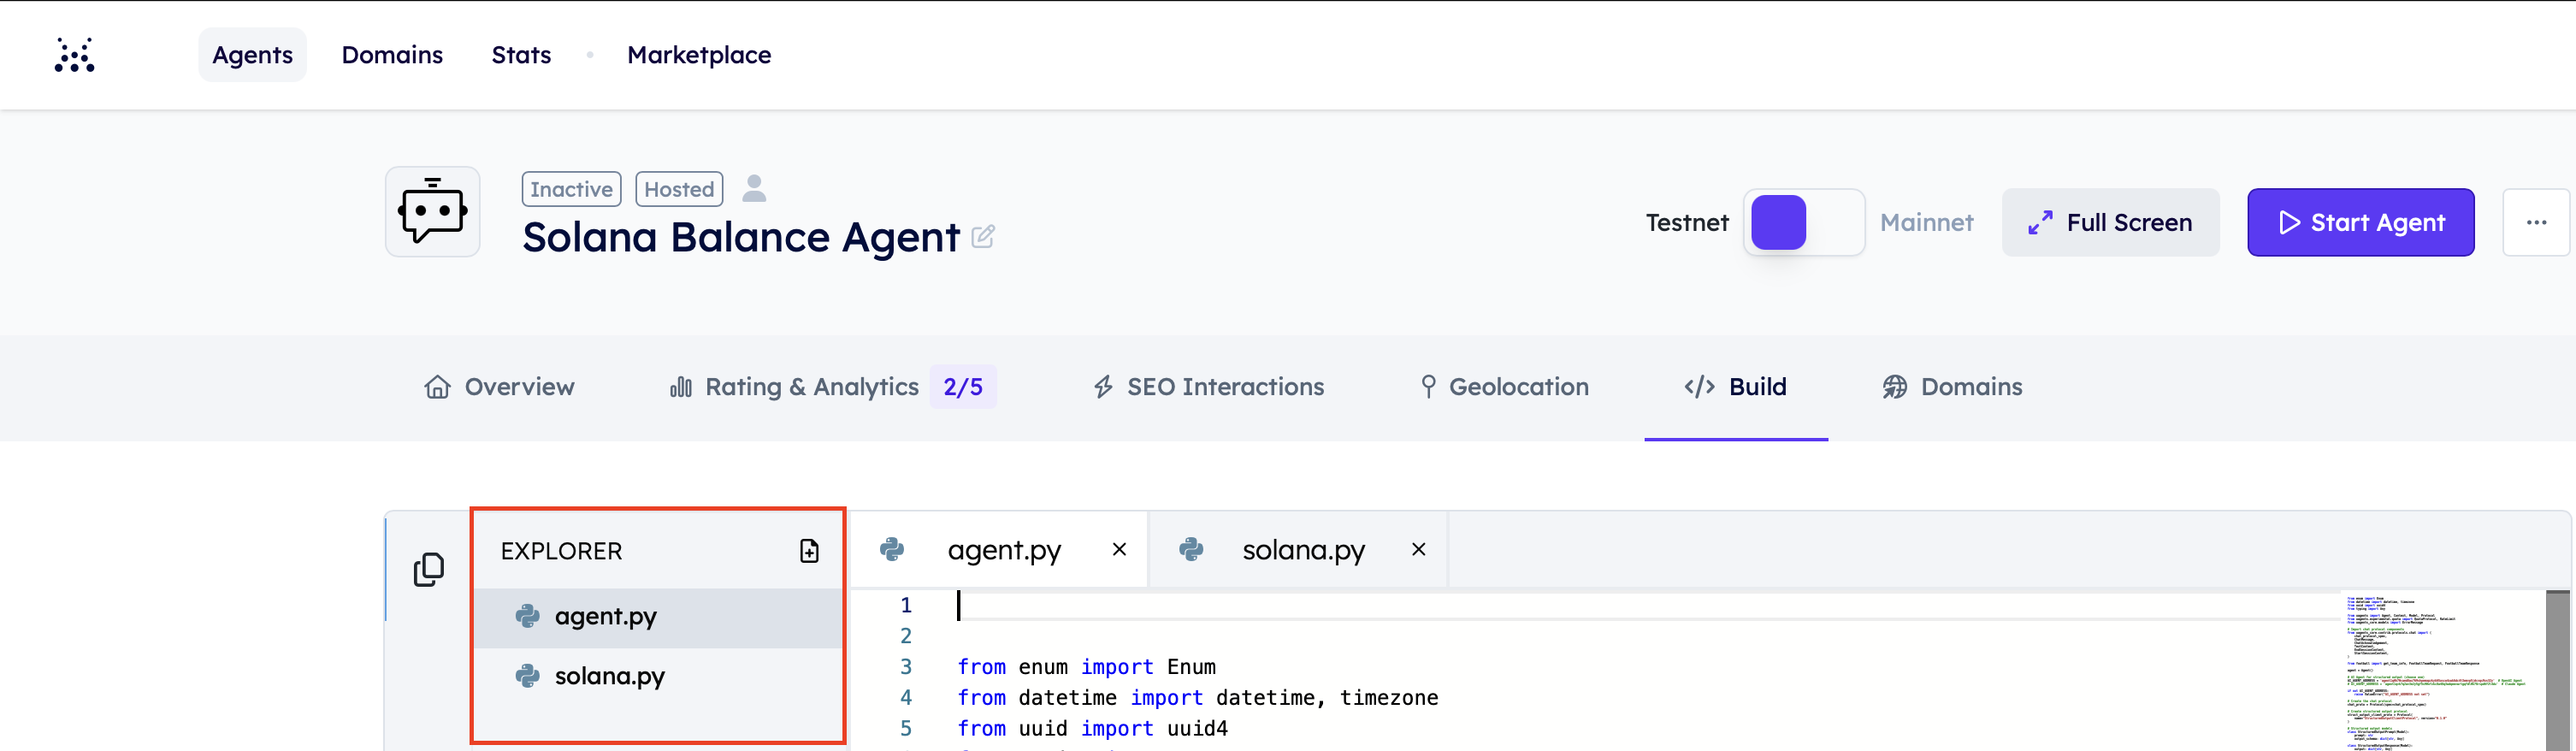Click line number 3 in gutter
Image resolution: width=2576 pixels, height=751 pixels.
(906, 667)
